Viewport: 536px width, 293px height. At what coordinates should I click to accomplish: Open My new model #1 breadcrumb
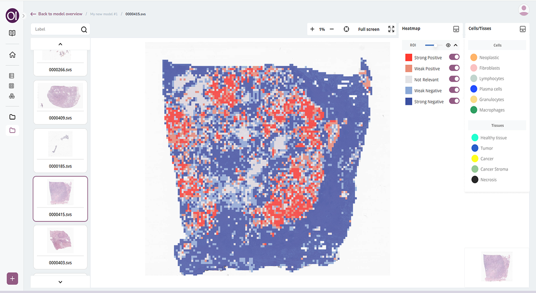coord(104,14)
